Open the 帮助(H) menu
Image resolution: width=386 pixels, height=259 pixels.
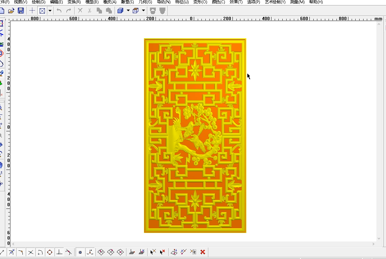tap(316, 2)
